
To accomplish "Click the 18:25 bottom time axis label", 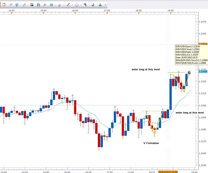I will click(152, 172).
